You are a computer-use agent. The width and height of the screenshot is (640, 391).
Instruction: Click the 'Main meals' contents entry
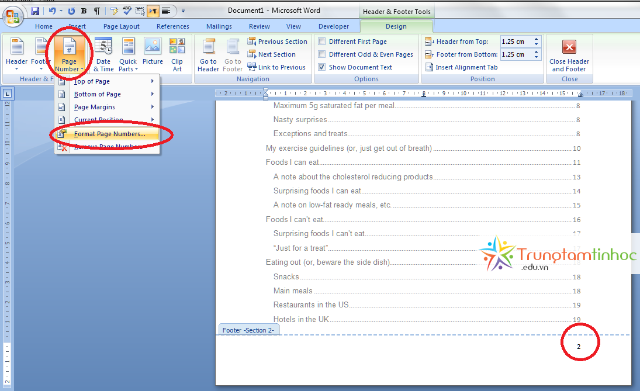427,291
